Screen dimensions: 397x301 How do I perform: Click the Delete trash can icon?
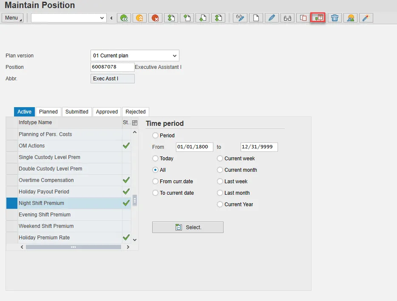click(335, 18)
